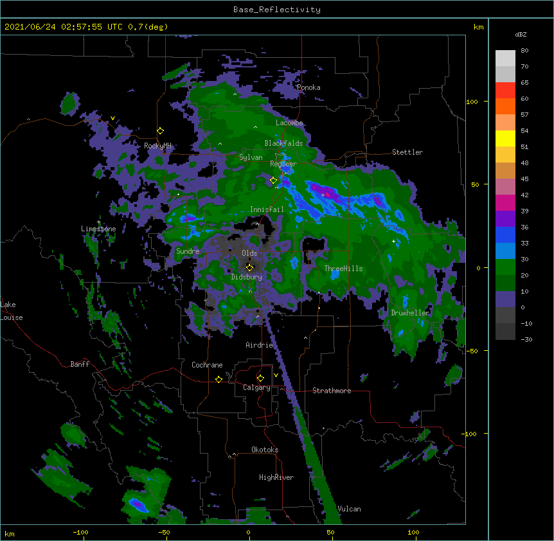
Task: Click the yellow V marker northwest of RockyMH
Action: tap(112, 118)
